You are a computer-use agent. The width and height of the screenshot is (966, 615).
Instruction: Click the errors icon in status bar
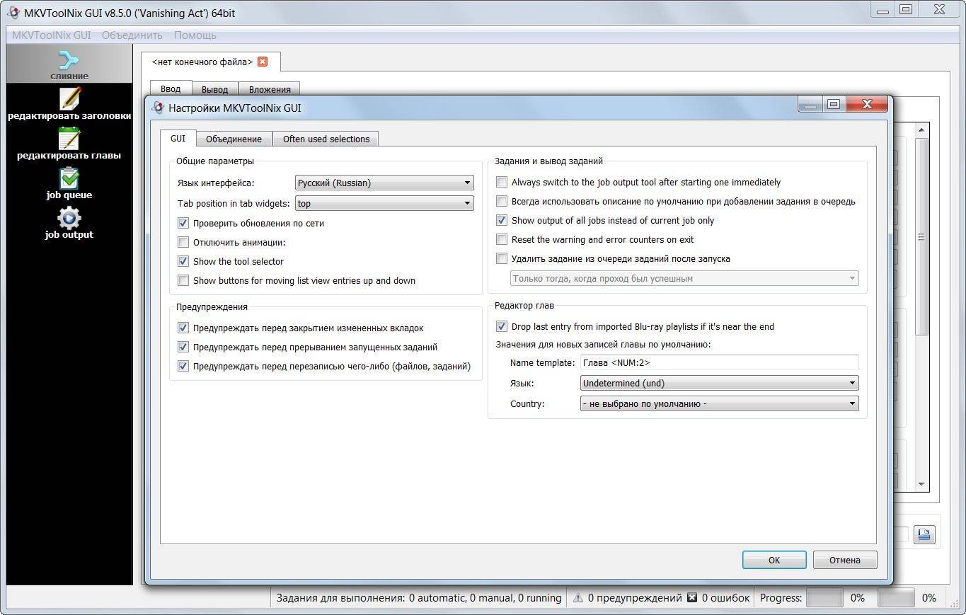pyautogui.click(x=692, y=598)
